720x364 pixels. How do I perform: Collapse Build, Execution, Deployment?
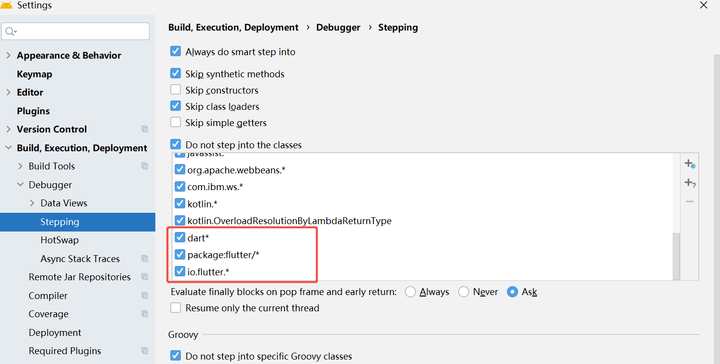coord(8,147)
